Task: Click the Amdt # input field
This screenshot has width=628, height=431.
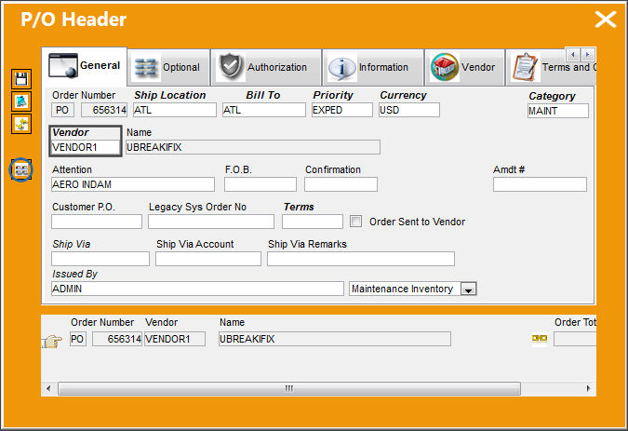Action: 540,184
